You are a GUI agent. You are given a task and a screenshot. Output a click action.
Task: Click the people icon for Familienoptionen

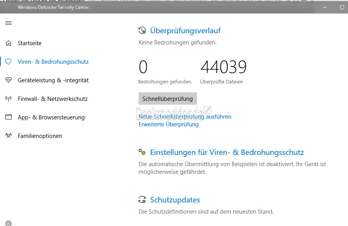click(9, 136)
